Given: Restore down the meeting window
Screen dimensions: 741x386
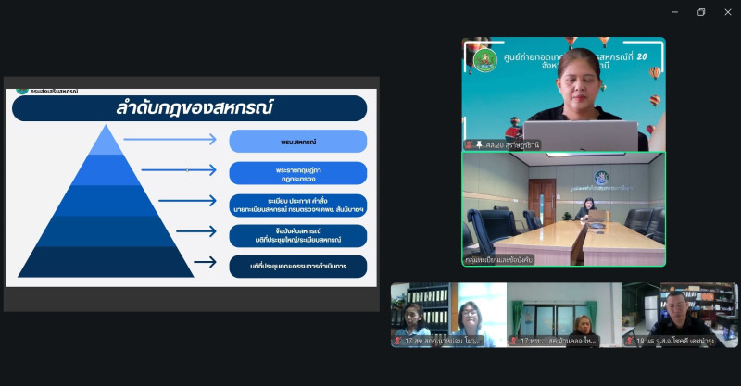Looking at the screenshot, I should [x=700, y=12].
